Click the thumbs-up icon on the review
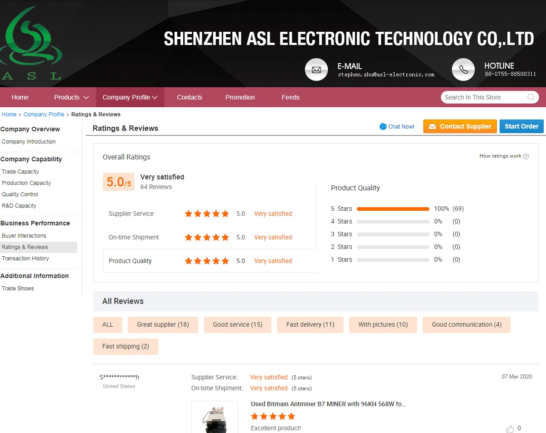Screen dimensions: 546x433 [511, 428]
